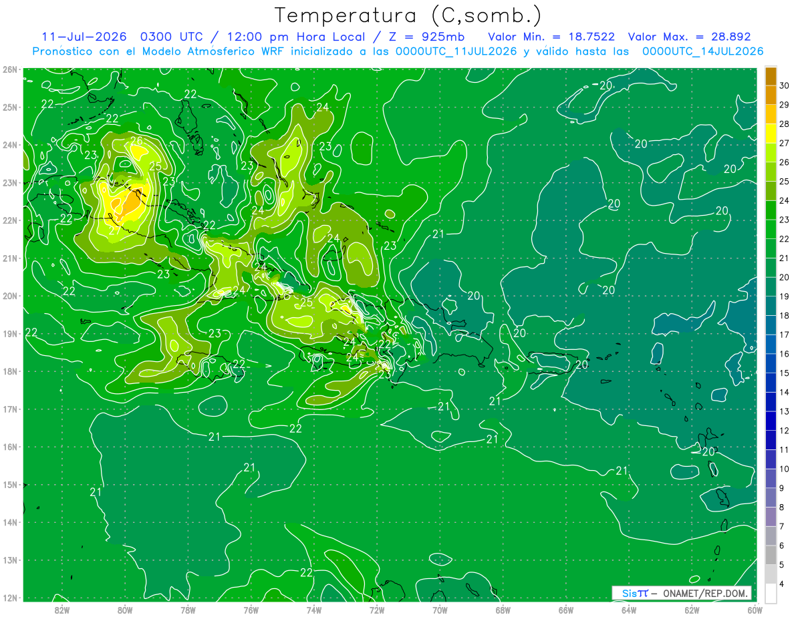Screen dimensions: 802x619
Task: Click the '15N' latitude axis label
Action: (x=10, y=485)
